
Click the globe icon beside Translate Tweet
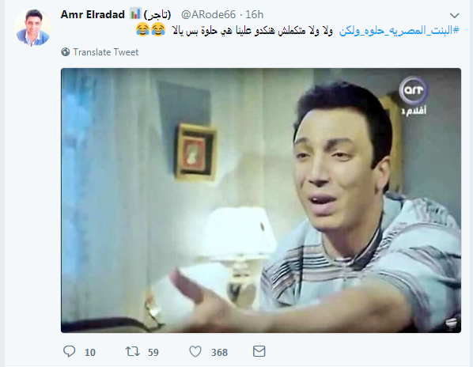coord(66,52)
